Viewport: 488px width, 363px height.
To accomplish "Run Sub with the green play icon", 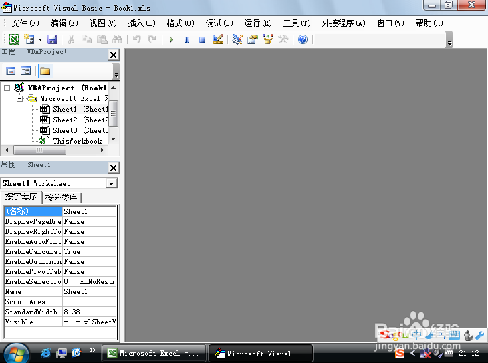I will tap(171, 40).
